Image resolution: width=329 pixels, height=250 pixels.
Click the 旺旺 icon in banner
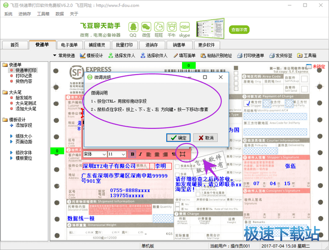point(159,27)
